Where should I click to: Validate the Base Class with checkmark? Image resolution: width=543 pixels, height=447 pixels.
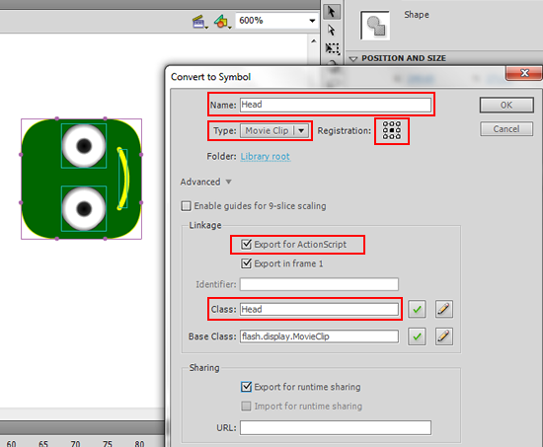pos(417,336)
